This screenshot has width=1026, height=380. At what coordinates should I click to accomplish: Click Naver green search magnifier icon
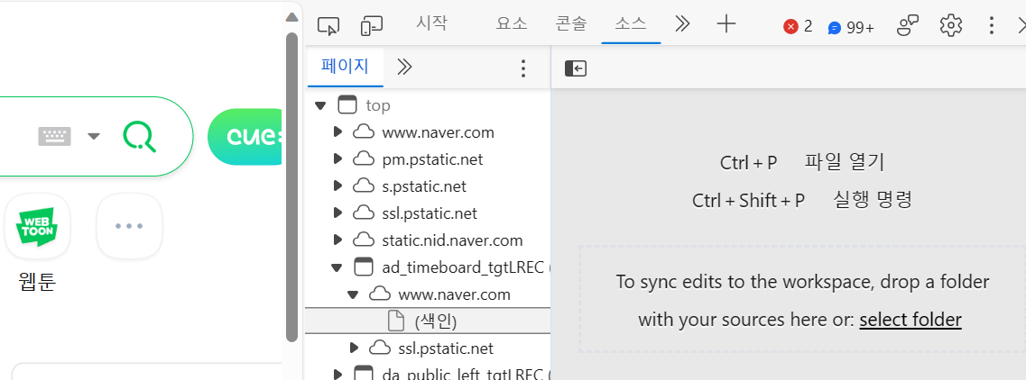[139, 137]
